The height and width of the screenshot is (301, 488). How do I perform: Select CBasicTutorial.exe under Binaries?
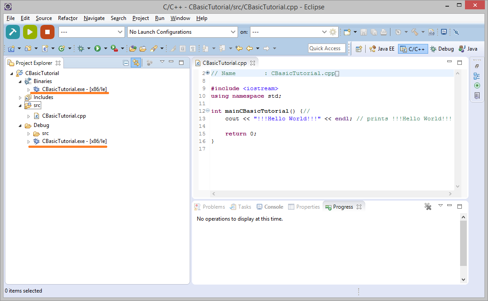[74, 89]
